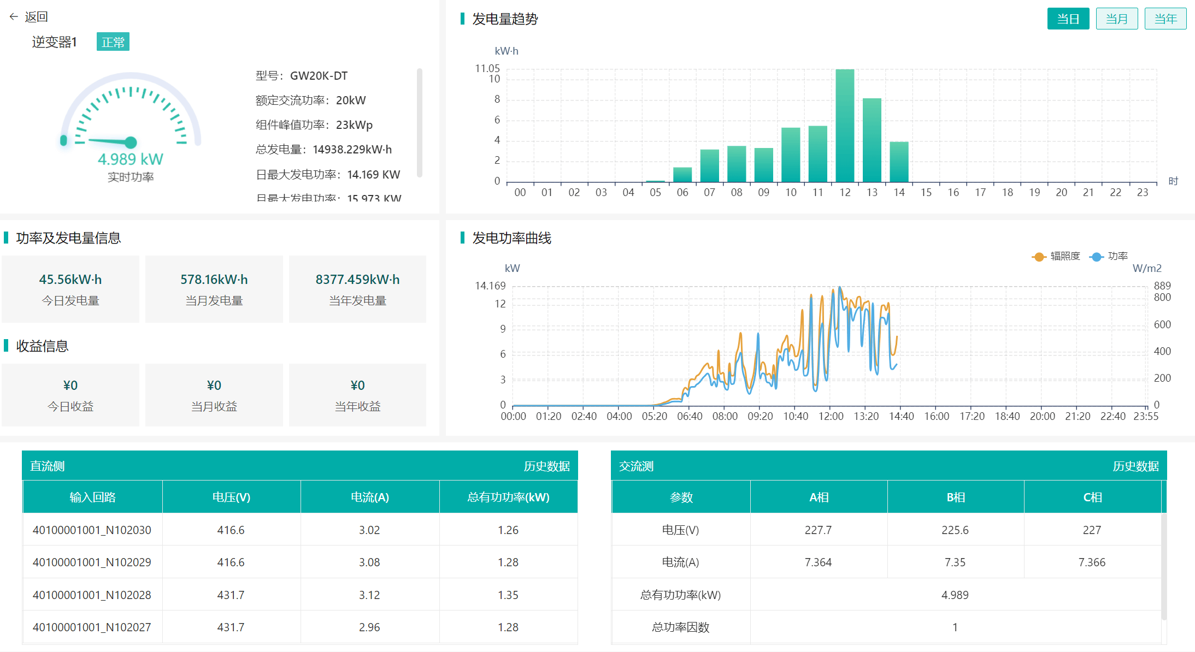
Task: Click B相 voltage value 225.6
Action: (x=955, y=530)
